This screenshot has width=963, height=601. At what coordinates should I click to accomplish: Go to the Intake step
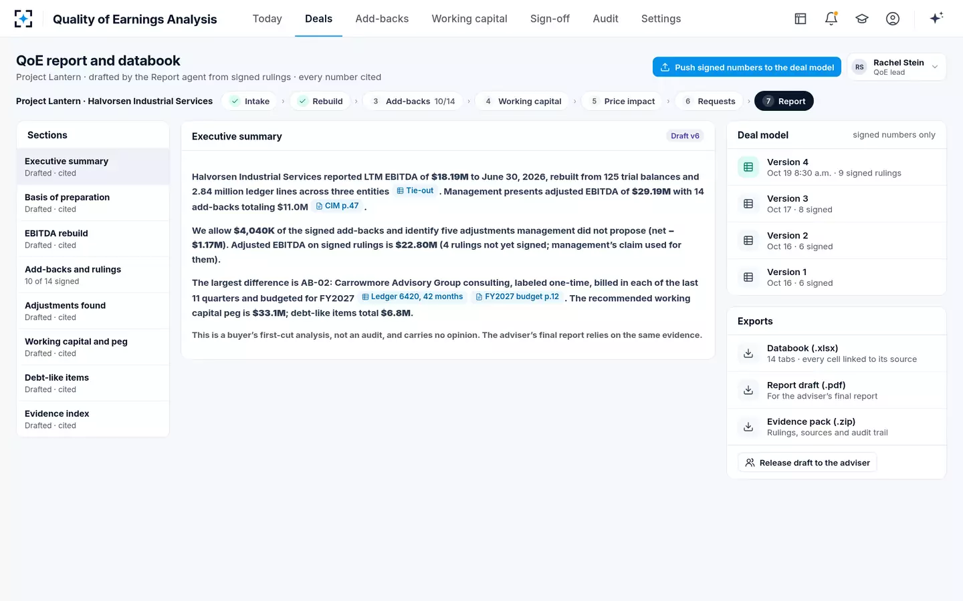[x=249, y=101]
